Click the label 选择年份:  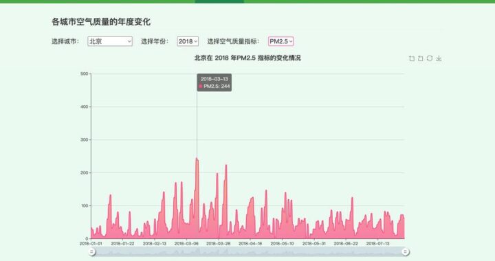[155, 41]
